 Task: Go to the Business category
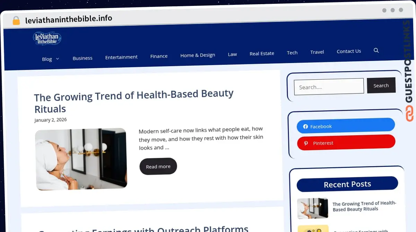[x=83, y=58]
